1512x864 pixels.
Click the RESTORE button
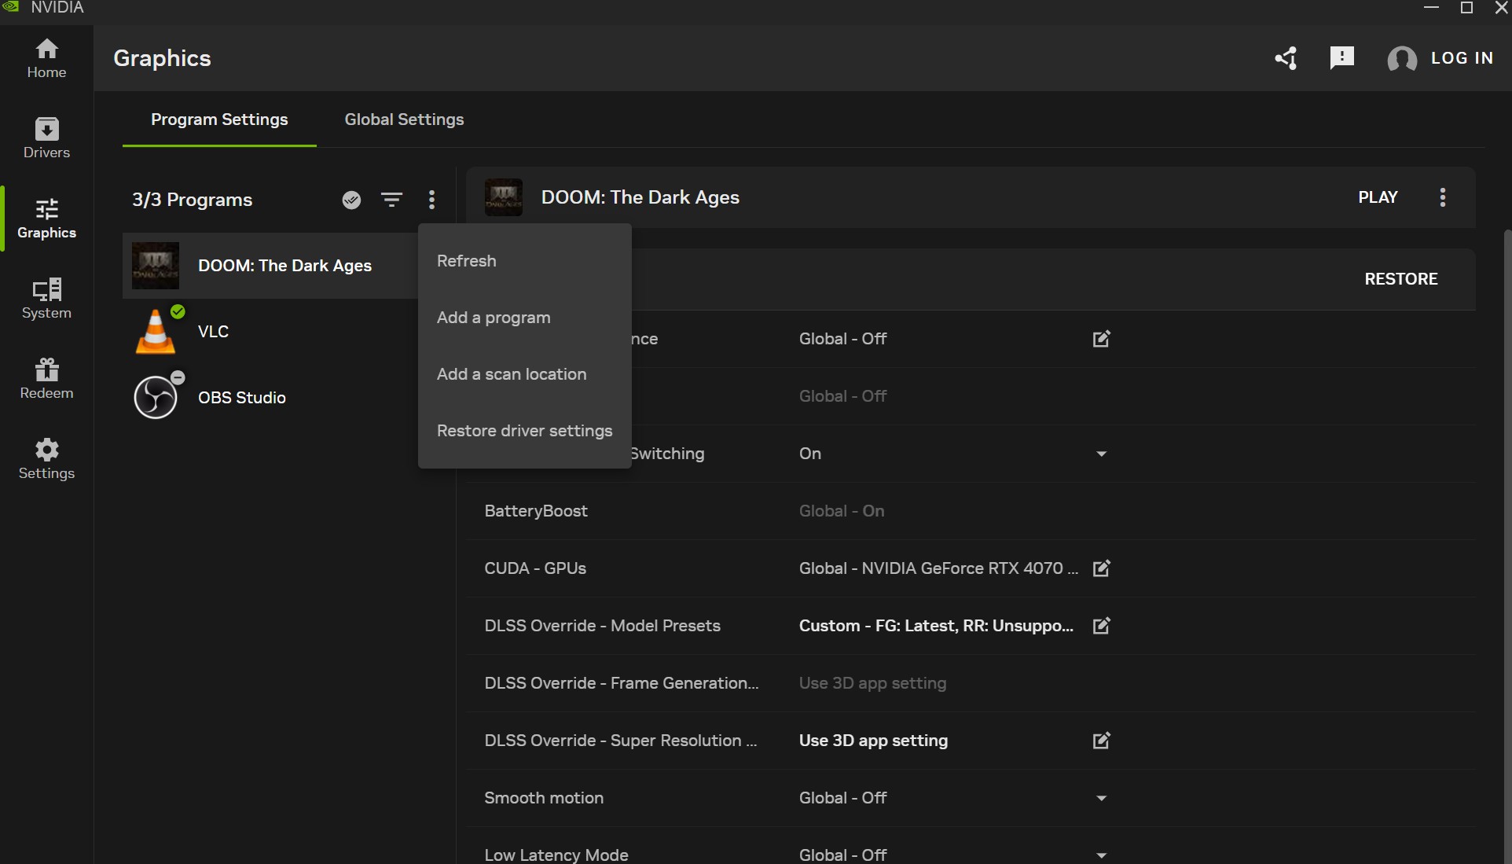tap(1400, 279)
